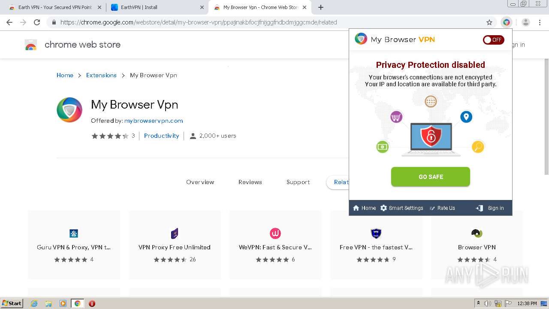
Task: Open the Productivity category link
Action: click(x=161, y=136)
